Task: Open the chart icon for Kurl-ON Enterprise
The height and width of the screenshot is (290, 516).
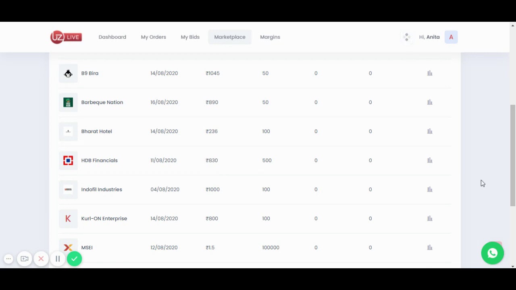Action: 430,218
